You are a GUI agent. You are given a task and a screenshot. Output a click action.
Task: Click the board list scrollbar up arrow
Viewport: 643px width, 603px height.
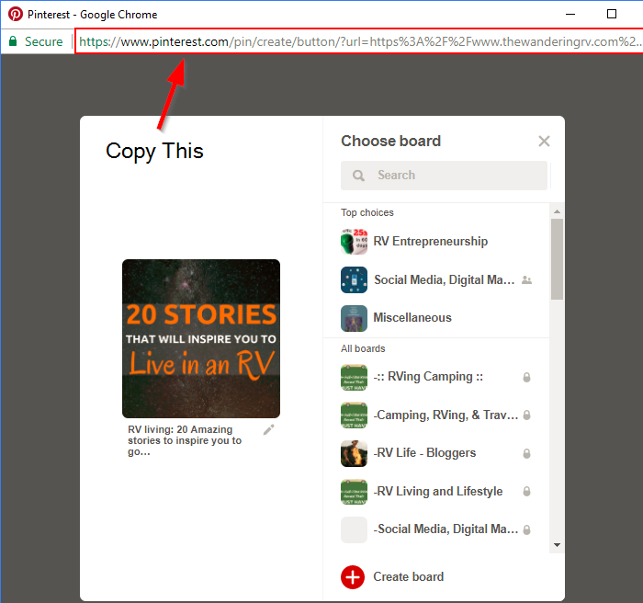pos(557,211)
